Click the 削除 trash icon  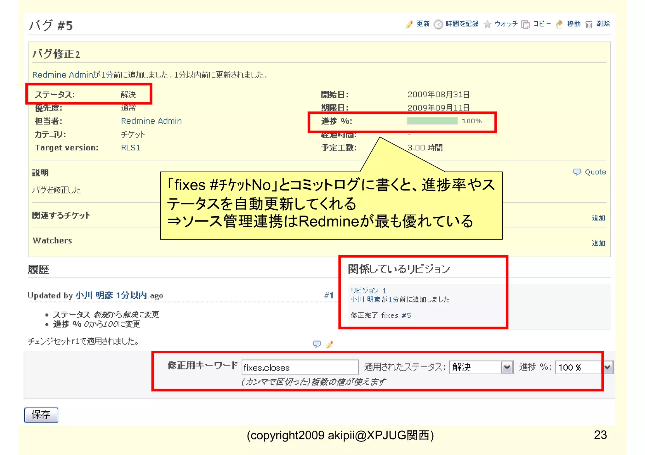coord(589,24)
